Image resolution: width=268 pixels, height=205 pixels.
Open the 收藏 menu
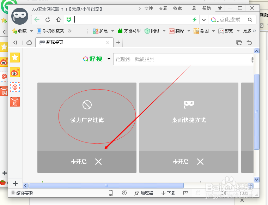pyautogui.click(x=177, y=8)
